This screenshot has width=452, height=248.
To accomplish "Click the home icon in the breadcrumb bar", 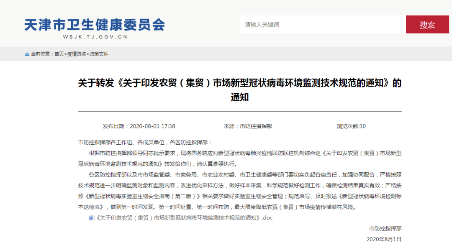I will click(27, 54).
